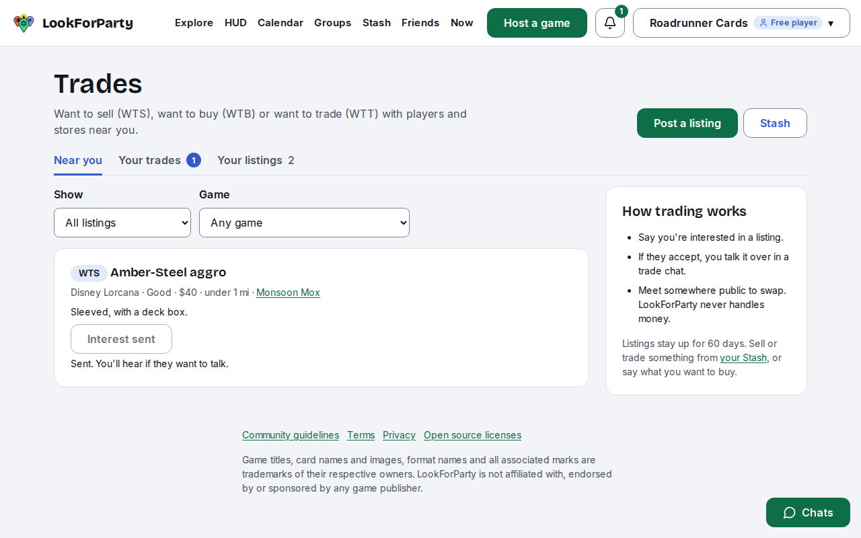Open Stash in the top navigation

pyautogui.click(x=377, y=23)
